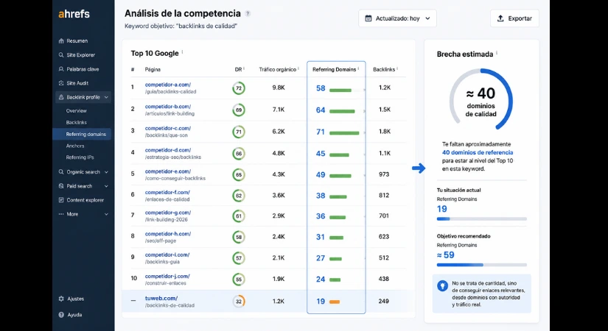Click organic traffic value 9.8K
The width and height of the screenshot is (608, 331).
click(x=279, y=88)
